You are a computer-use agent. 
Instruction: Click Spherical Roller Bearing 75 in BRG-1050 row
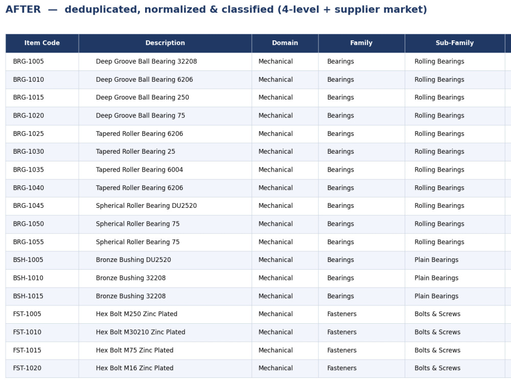tap(137, 224)
